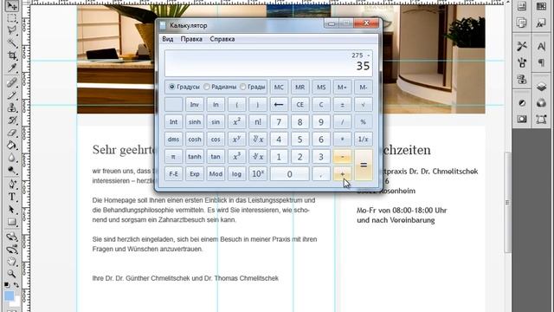The width and height of the screenshot is (554, 312).
Task: Open the foreground color swatch
Action: tap(10, 296)
